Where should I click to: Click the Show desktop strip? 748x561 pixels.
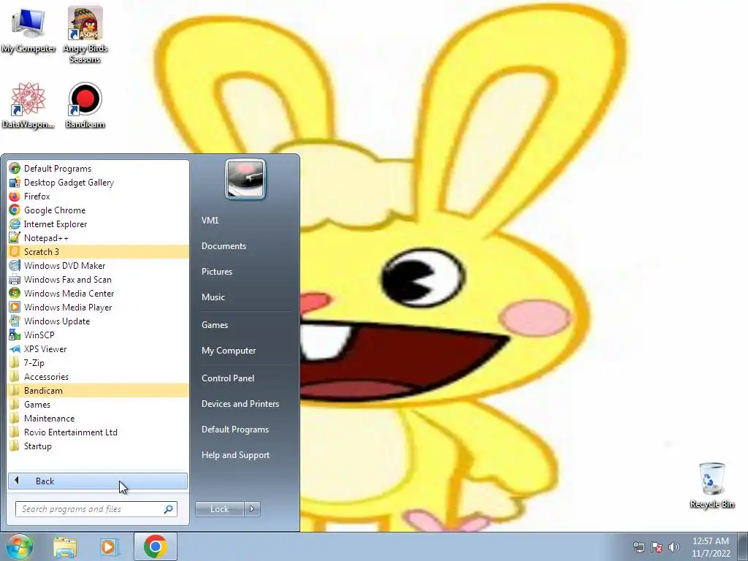click(743, 546)
